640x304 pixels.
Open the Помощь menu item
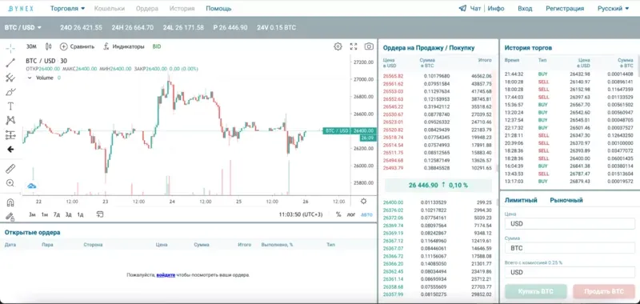pyautogui.click(x=218, y=8)
